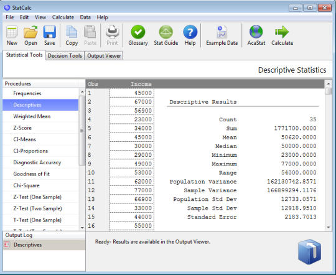This screenshot has height=275, width=336.
Task: Click the Income cell with 56900
Action: (131, 111)
